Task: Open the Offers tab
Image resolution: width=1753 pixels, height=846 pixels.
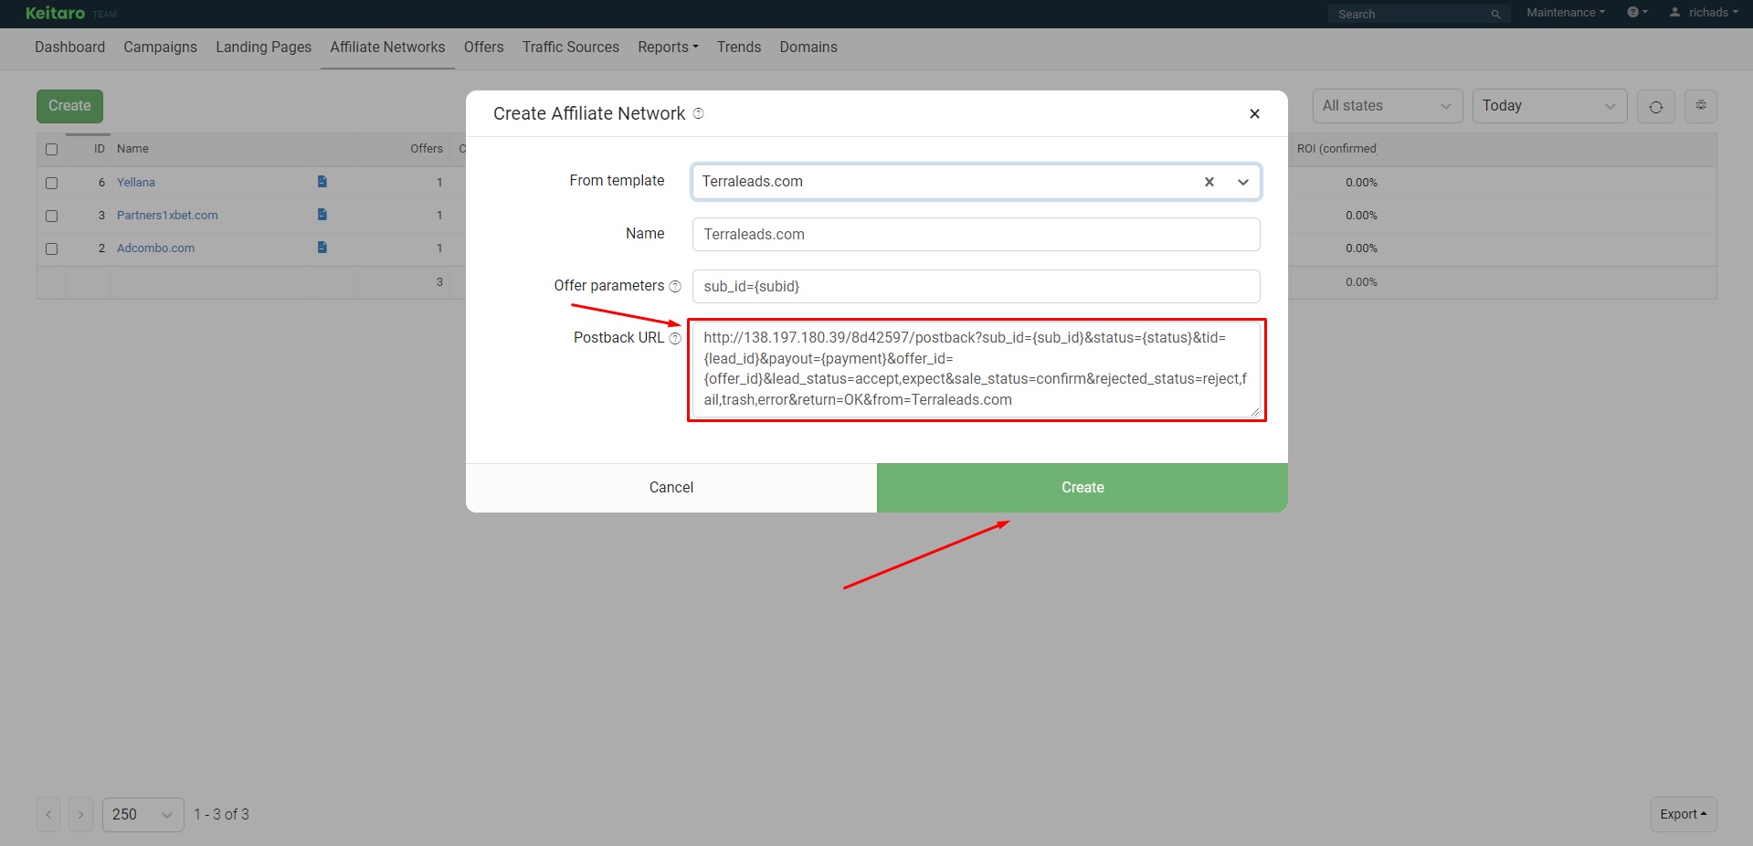Action: coord(483,47)
